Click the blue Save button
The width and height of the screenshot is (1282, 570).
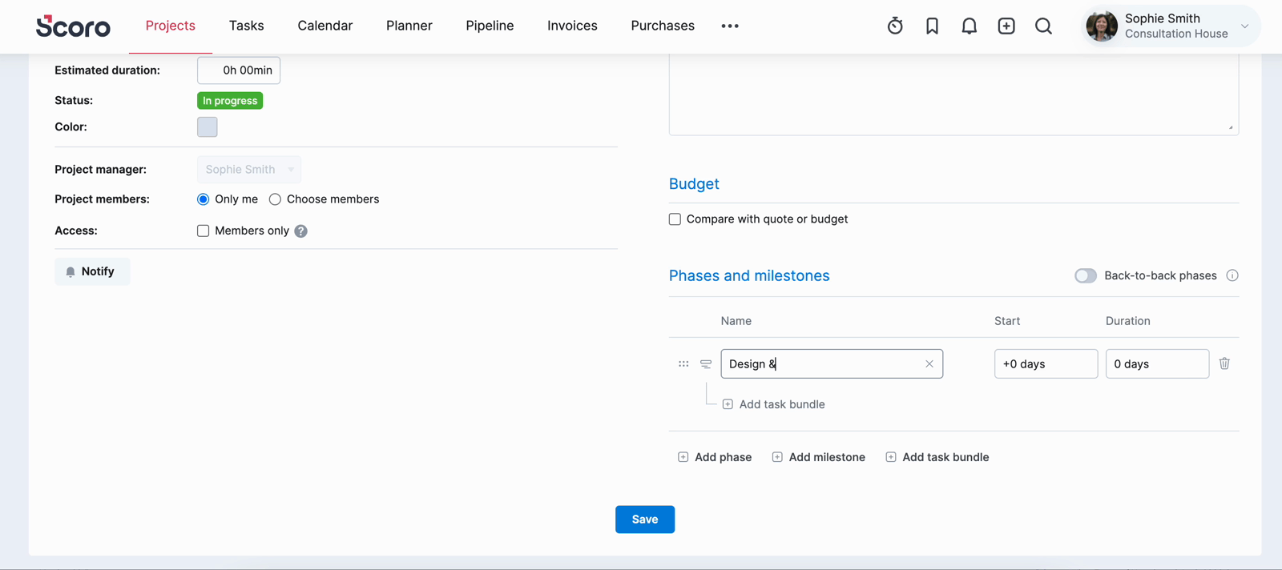(644, 520)
